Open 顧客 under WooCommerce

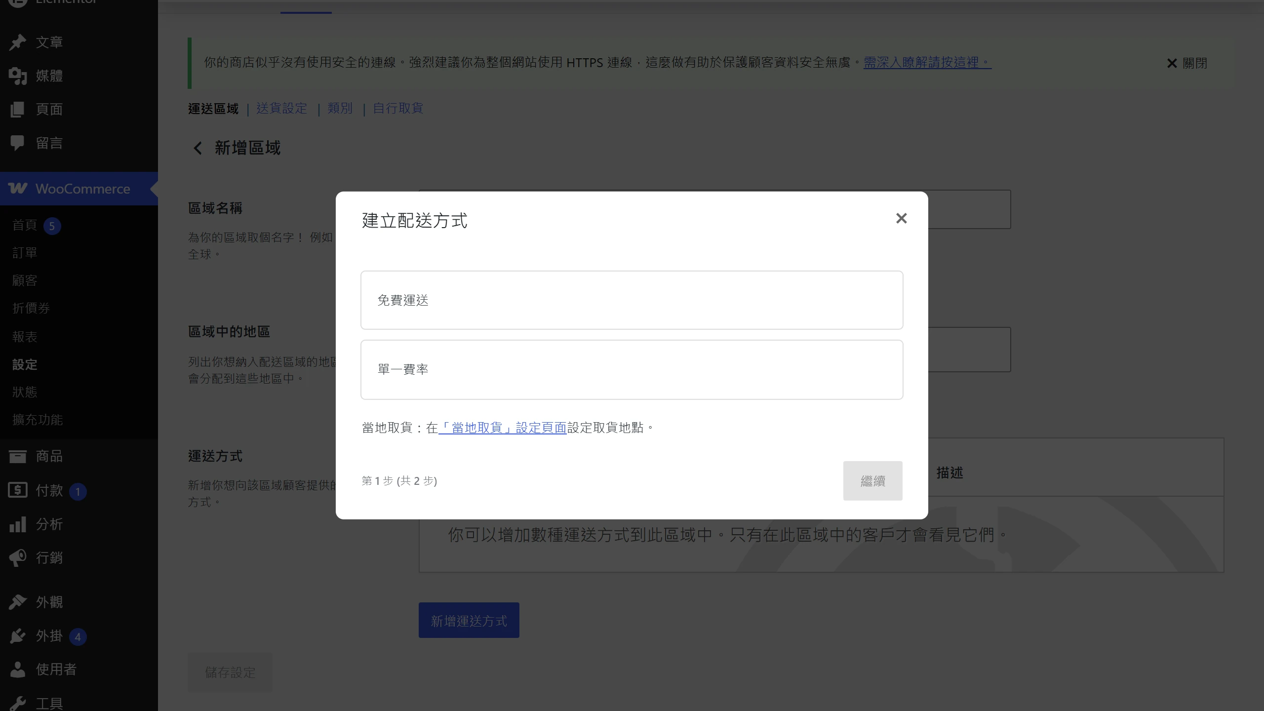pyautogui.click(x=25, y=281)
